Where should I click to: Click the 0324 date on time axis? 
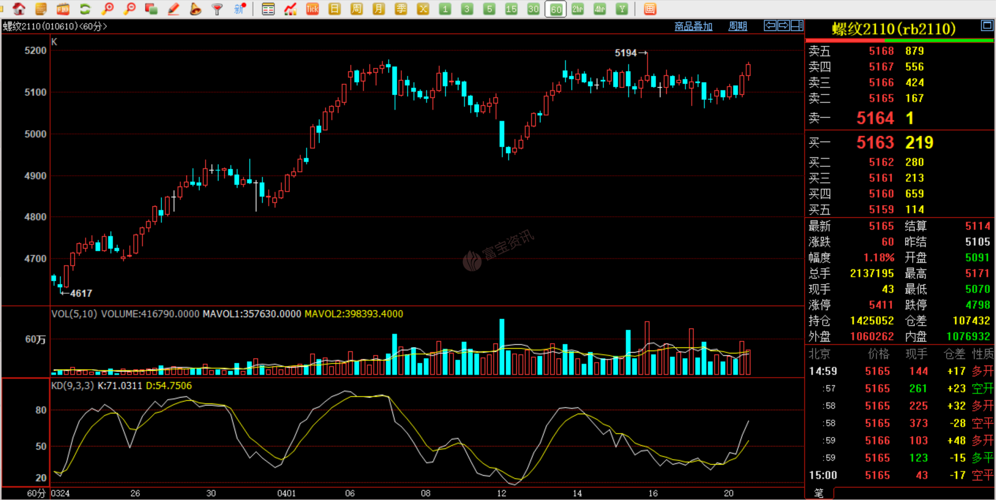click(60, 493)
